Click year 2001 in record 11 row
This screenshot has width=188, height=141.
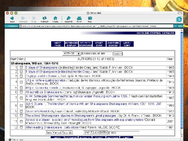170,121
